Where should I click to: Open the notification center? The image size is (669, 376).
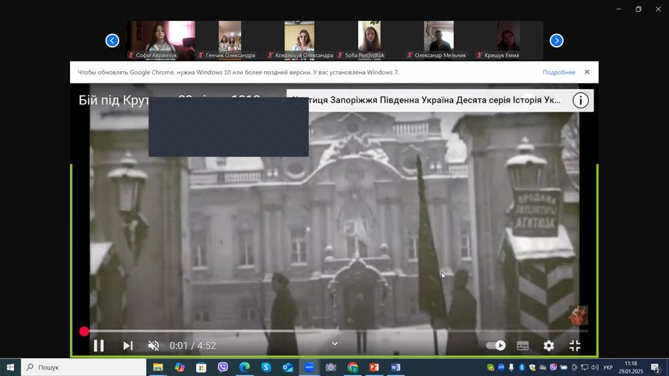coord(656,367)
